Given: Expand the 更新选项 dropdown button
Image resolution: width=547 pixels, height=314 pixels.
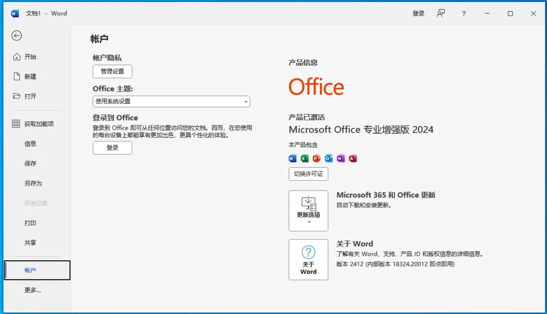Looking at the screenshot, I should [x=308, y=211].
